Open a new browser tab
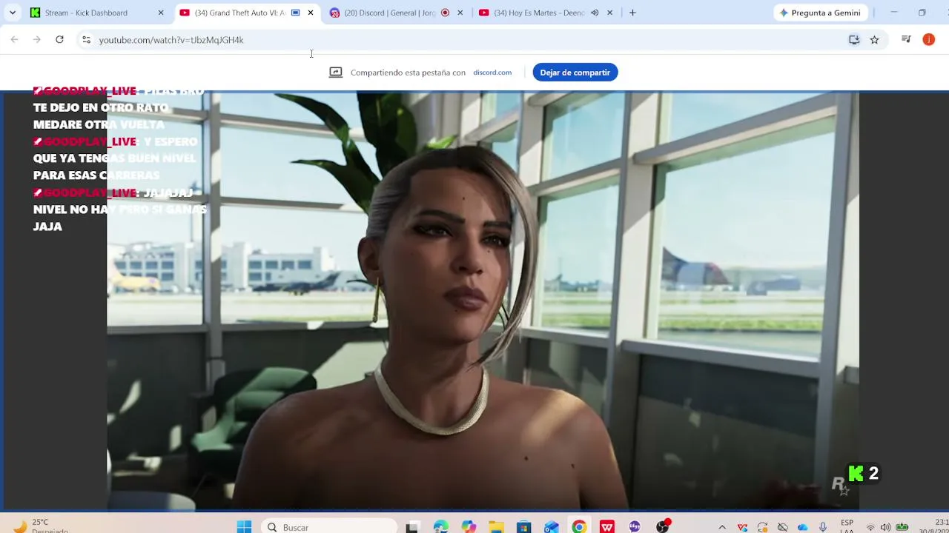 point(632,13)
